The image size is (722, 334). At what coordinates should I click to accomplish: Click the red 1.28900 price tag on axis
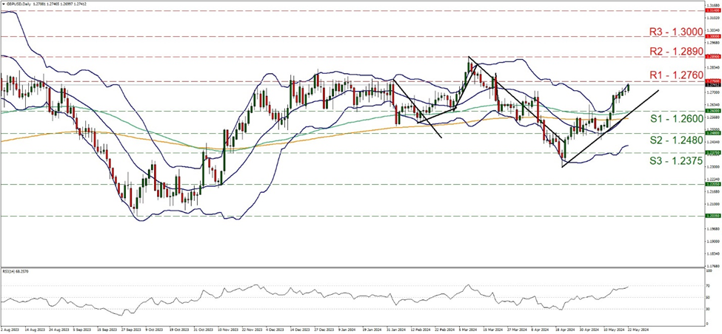(x=712, y=56)
